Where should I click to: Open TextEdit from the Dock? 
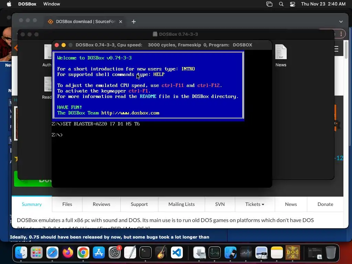pyautogui.click(x=130, y=252)
